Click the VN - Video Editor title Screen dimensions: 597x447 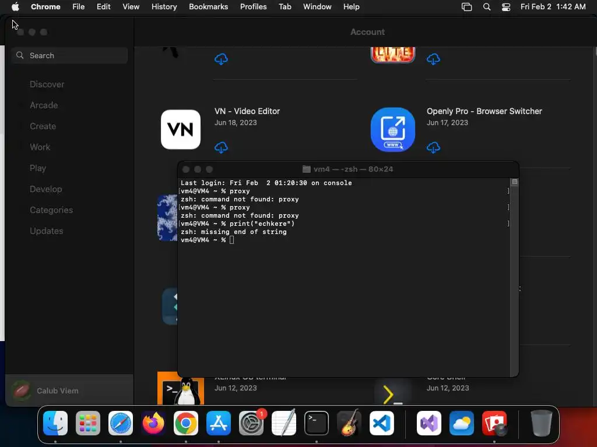(247, 111)
